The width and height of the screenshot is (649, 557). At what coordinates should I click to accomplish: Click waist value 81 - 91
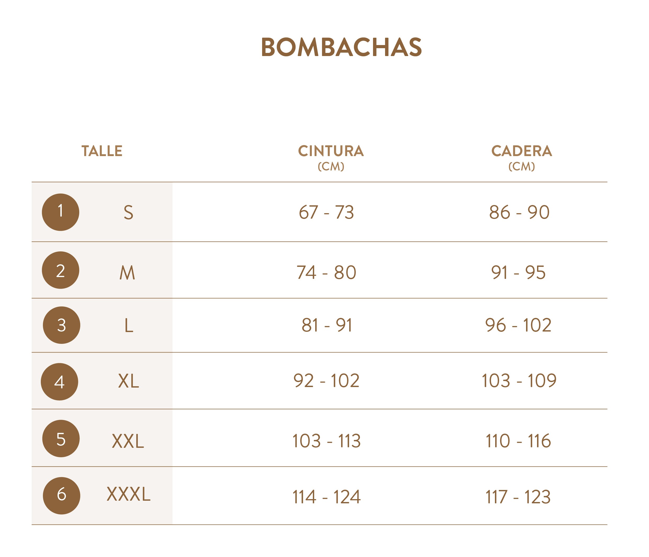click(x=327, y=325)
